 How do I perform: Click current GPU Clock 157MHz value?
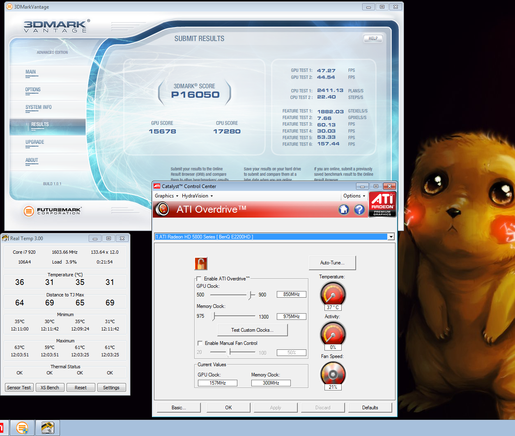pos(218,383)
